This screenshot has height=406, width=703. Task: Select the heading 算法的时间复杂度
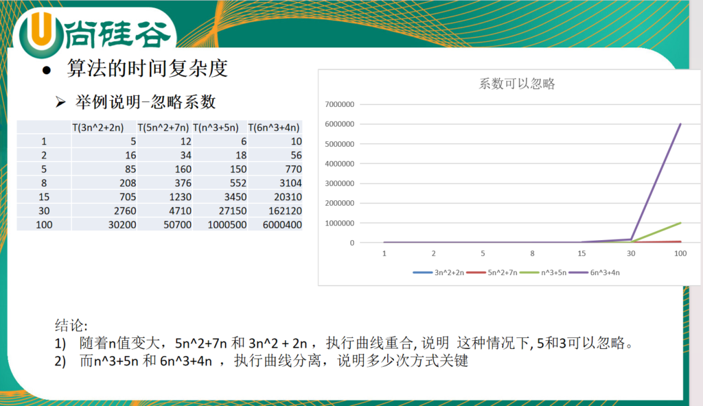[x=148, y=69]
